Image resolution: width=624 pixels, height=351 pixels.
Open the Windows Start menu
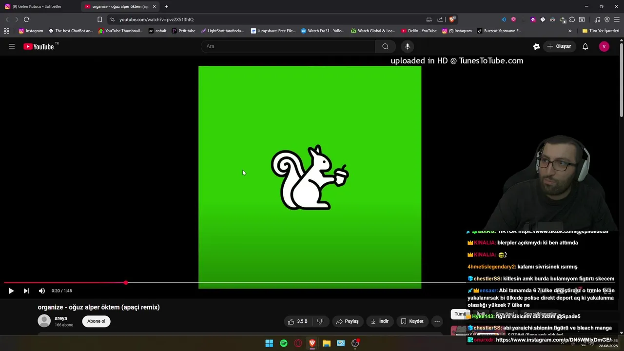(x=269, y=343)
